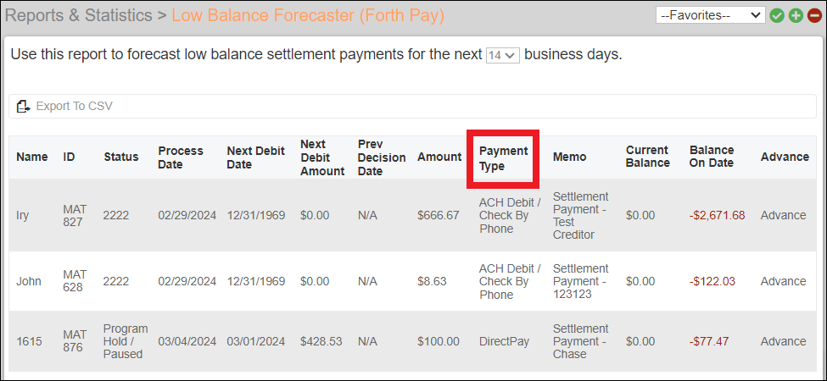The height and width of the screenshot is (381, 827).
Task: Sort by the Next Debit Amount header
Action: point(322,157)
